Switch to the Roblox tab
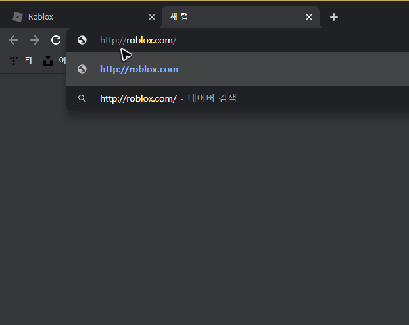The height and width of the screenshot is (325, 409). point(81,17)
